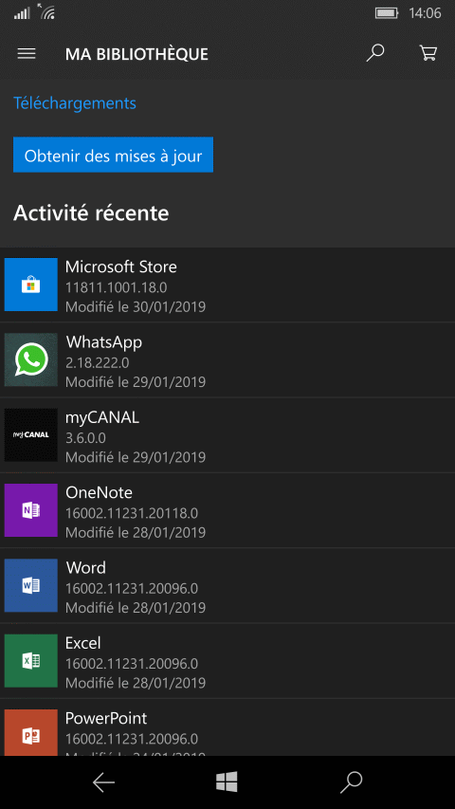The image size is (455, 809).
Task: Open the hamburger navigation menu
Action: click(27, 54)
